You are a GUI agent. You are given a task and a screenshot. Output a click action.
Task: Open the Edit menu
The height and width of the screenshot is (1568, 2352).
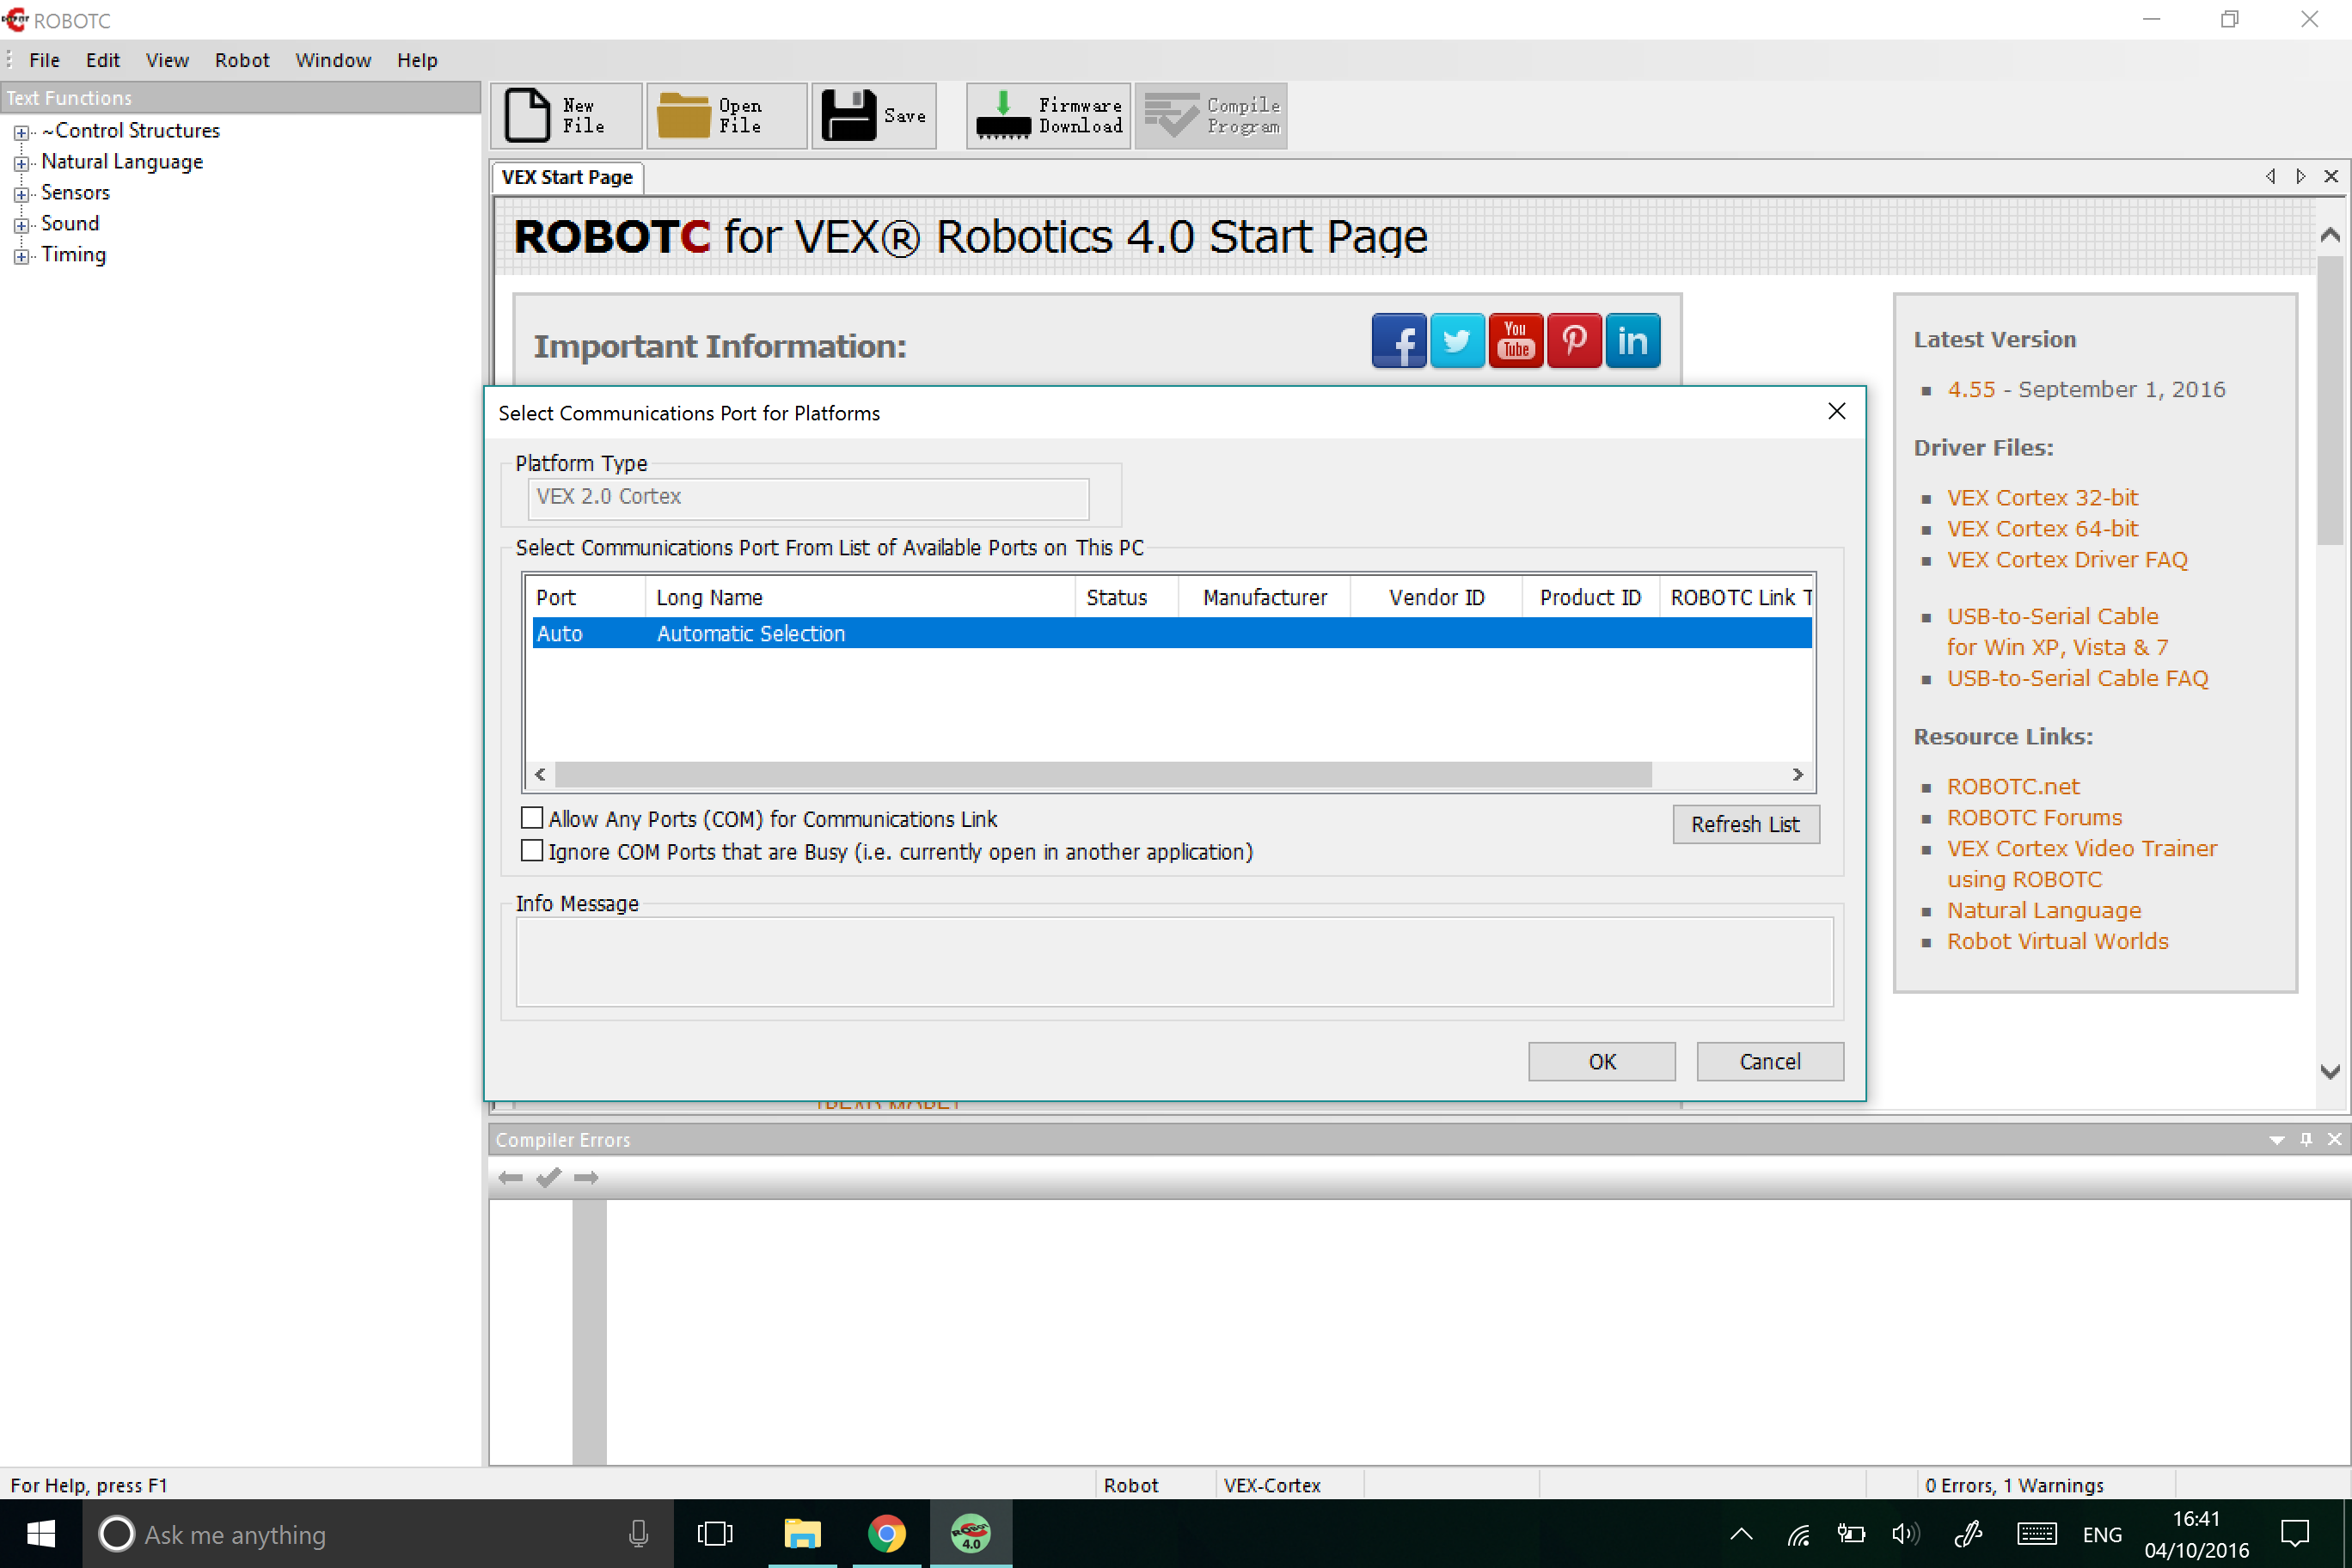(103, 60)
